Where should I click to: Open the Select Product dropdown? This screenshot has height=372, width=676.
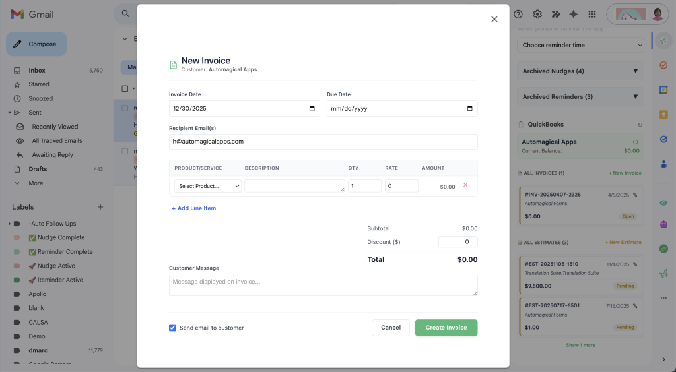tap(208, 186)
